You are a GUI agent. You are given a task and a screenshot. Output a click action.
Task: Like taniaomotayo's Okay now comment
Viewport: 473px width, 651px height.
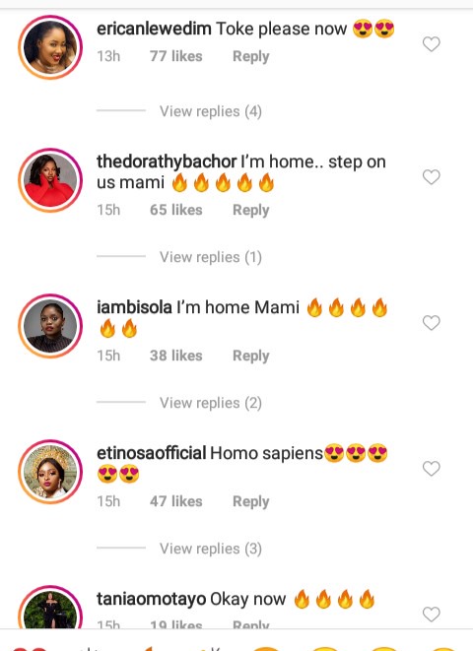tap(431, 614)
